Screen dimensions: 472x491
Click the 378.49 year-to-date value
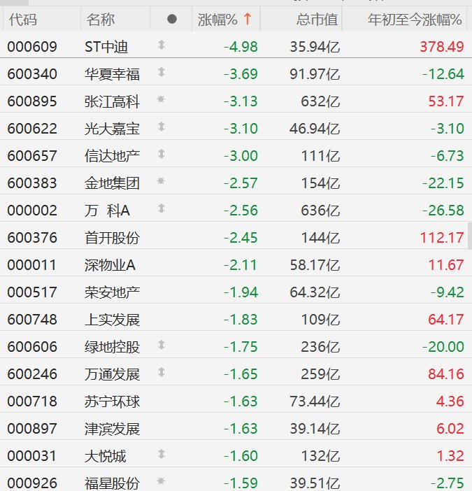click(442, 47)
